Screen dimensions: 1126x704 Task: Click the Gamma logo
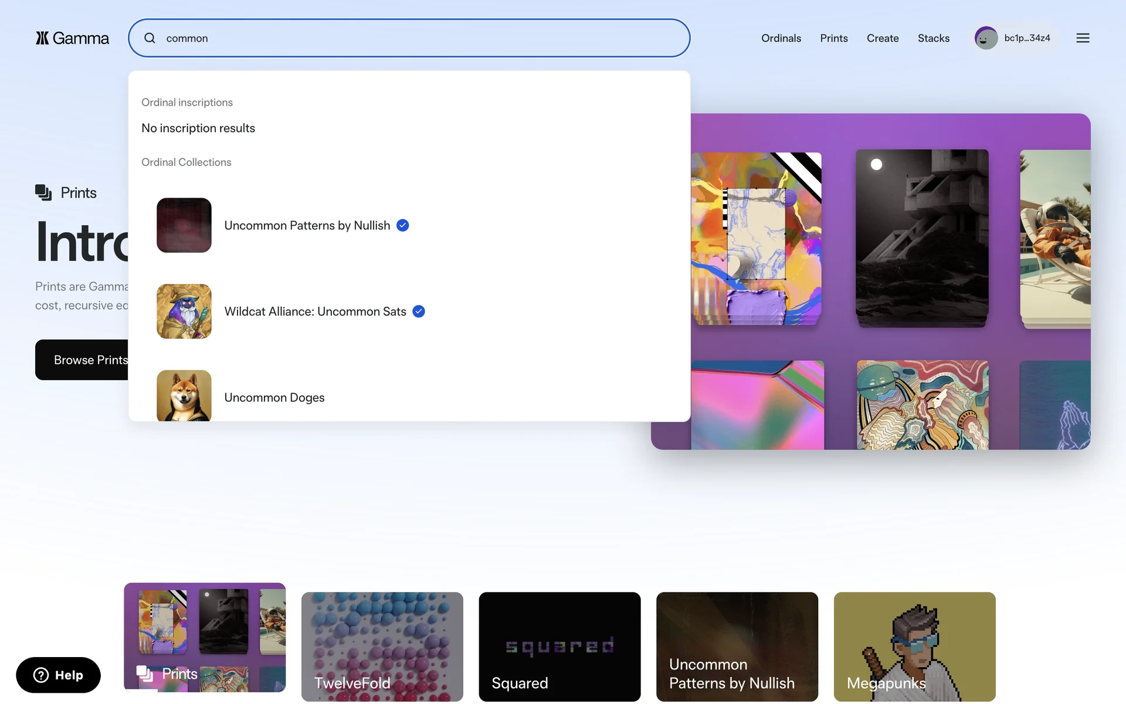coord(72,38)
